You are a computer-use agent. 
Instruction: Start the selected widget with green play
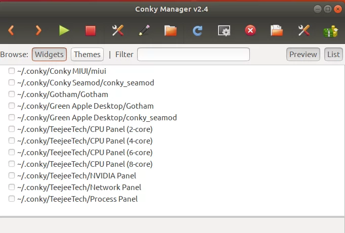(64, 30)
